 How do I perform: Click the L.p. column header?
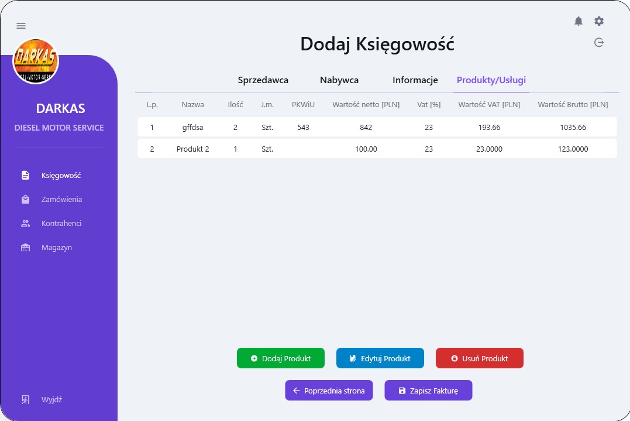point(152,105)
